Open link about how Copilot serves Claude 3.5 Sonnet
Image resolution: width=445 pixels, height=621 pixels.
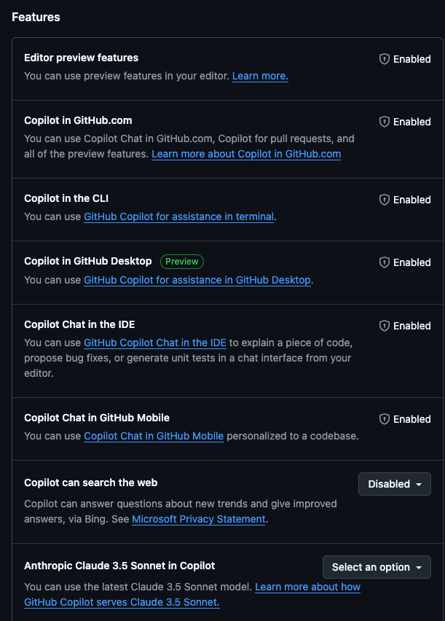(192, 595)
